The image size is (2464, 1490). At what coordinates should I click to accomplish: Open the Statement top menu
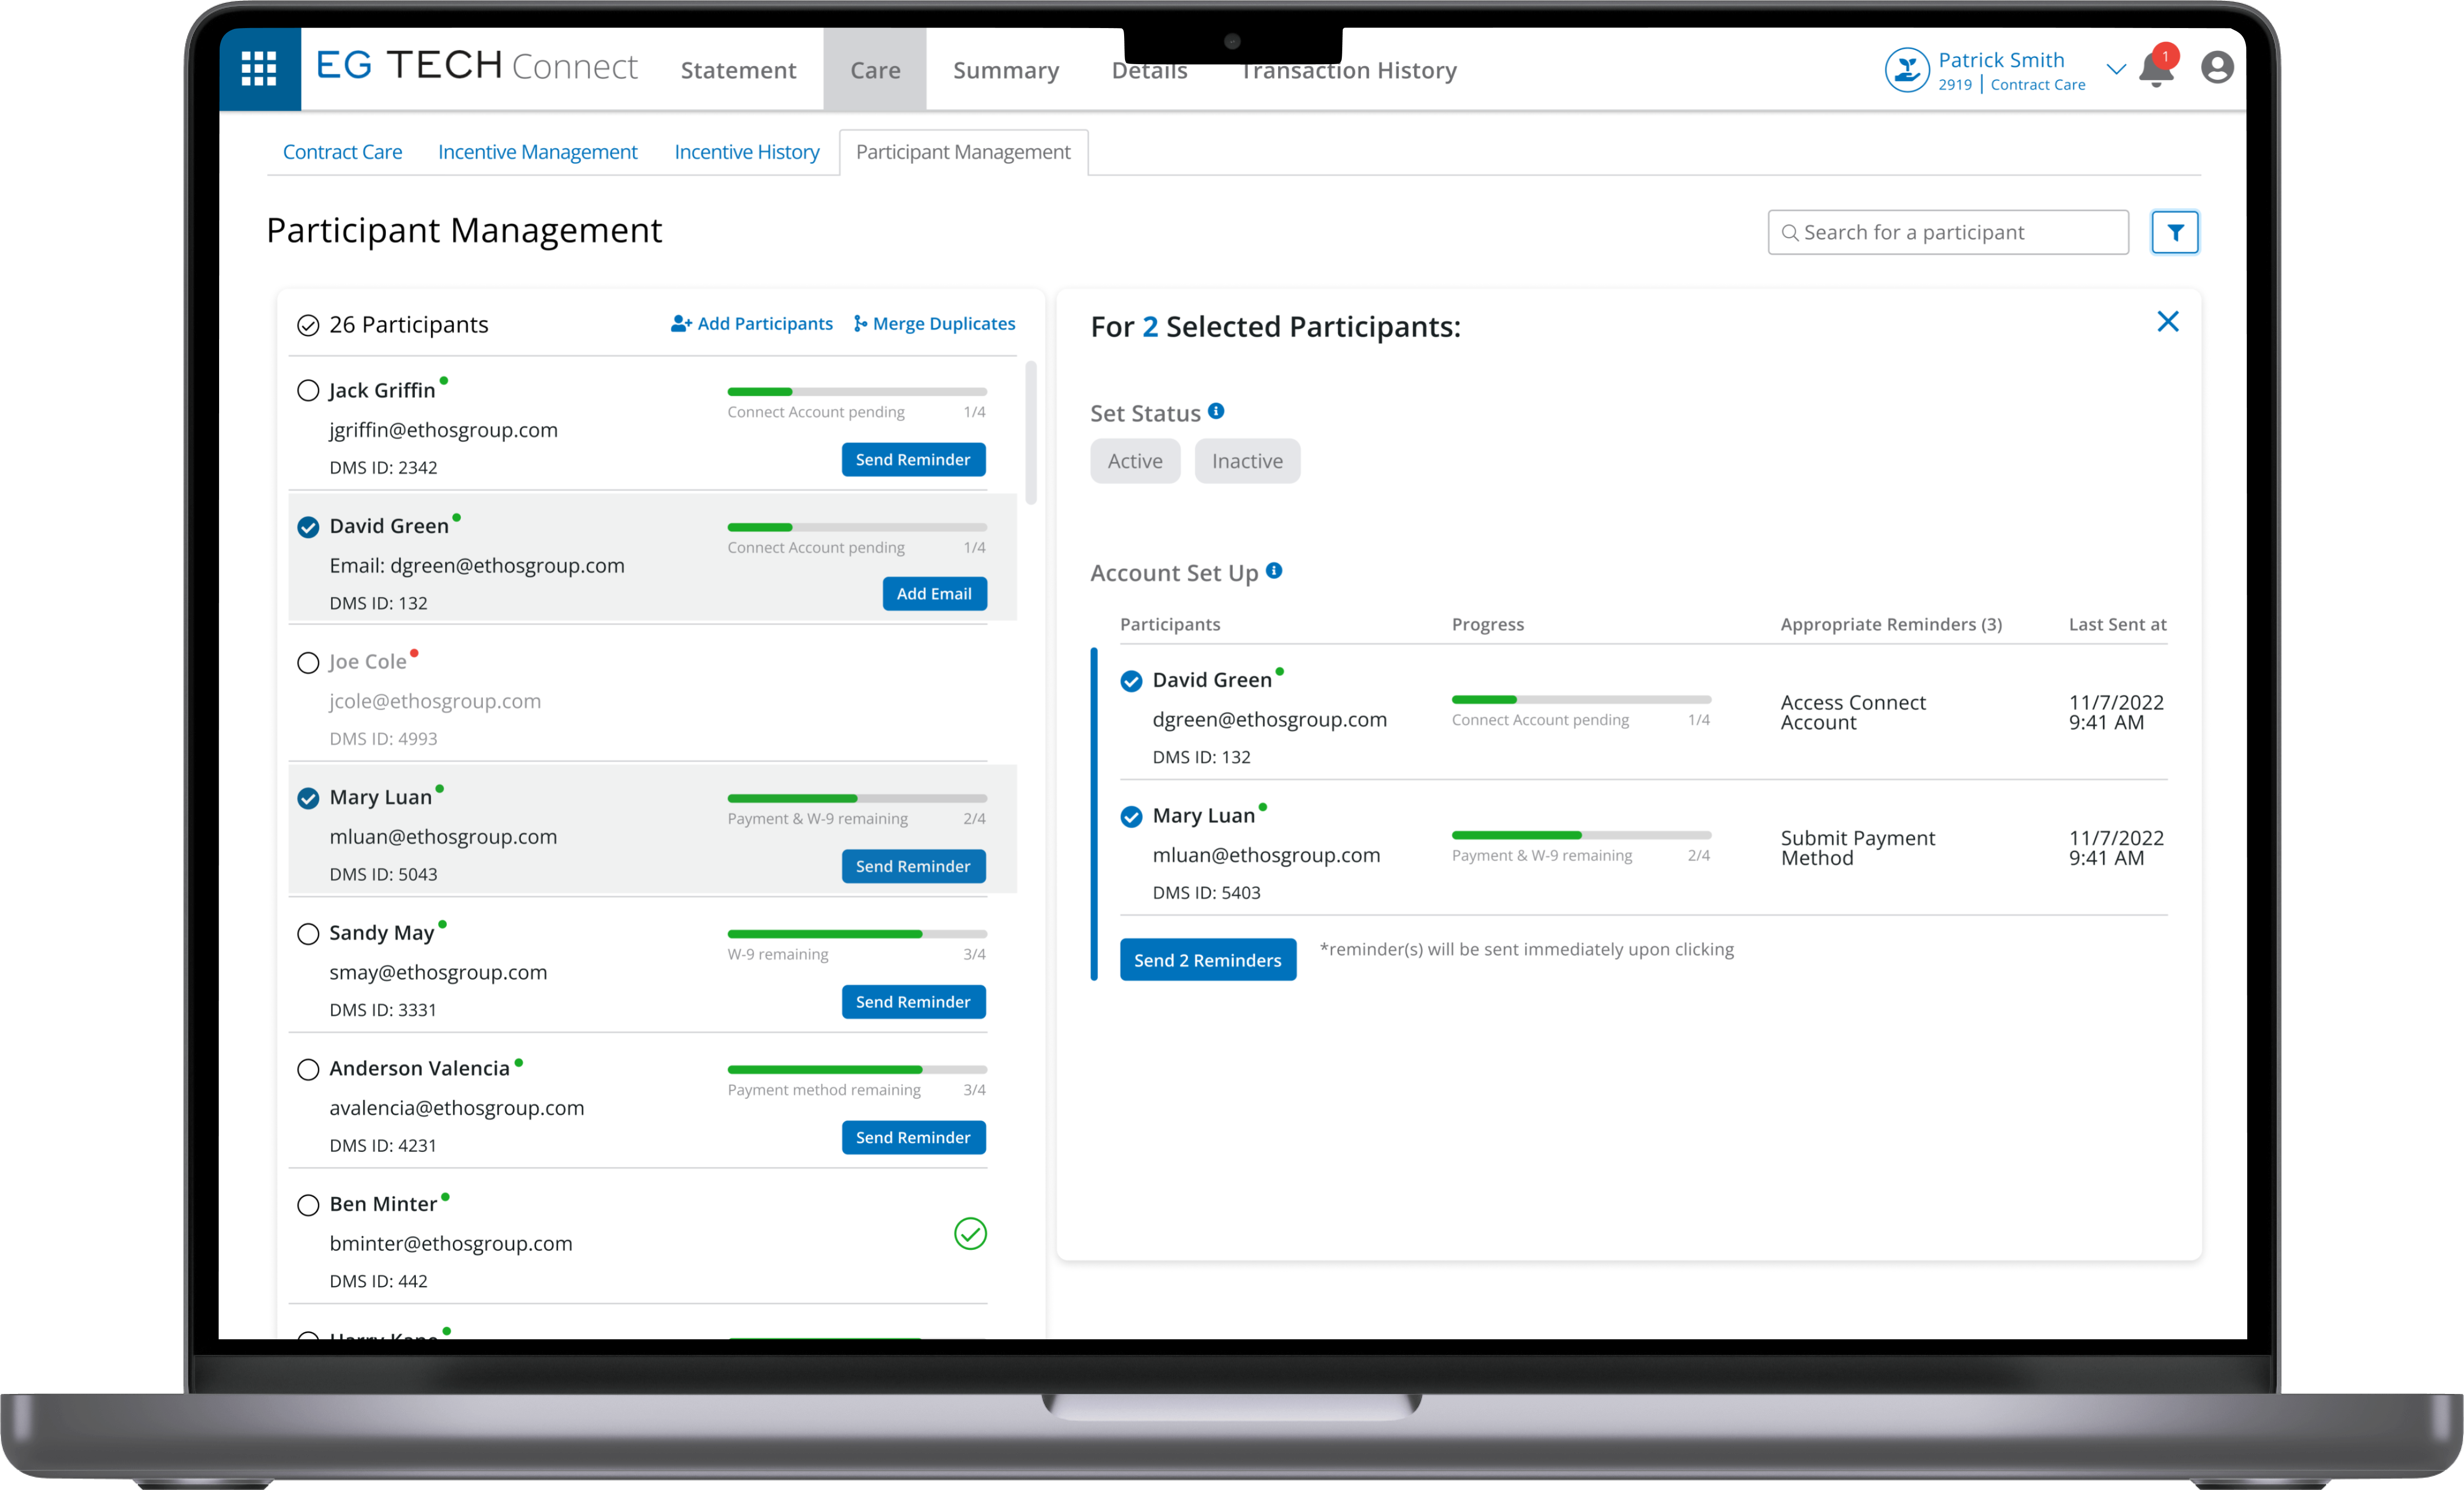(738, 70)
